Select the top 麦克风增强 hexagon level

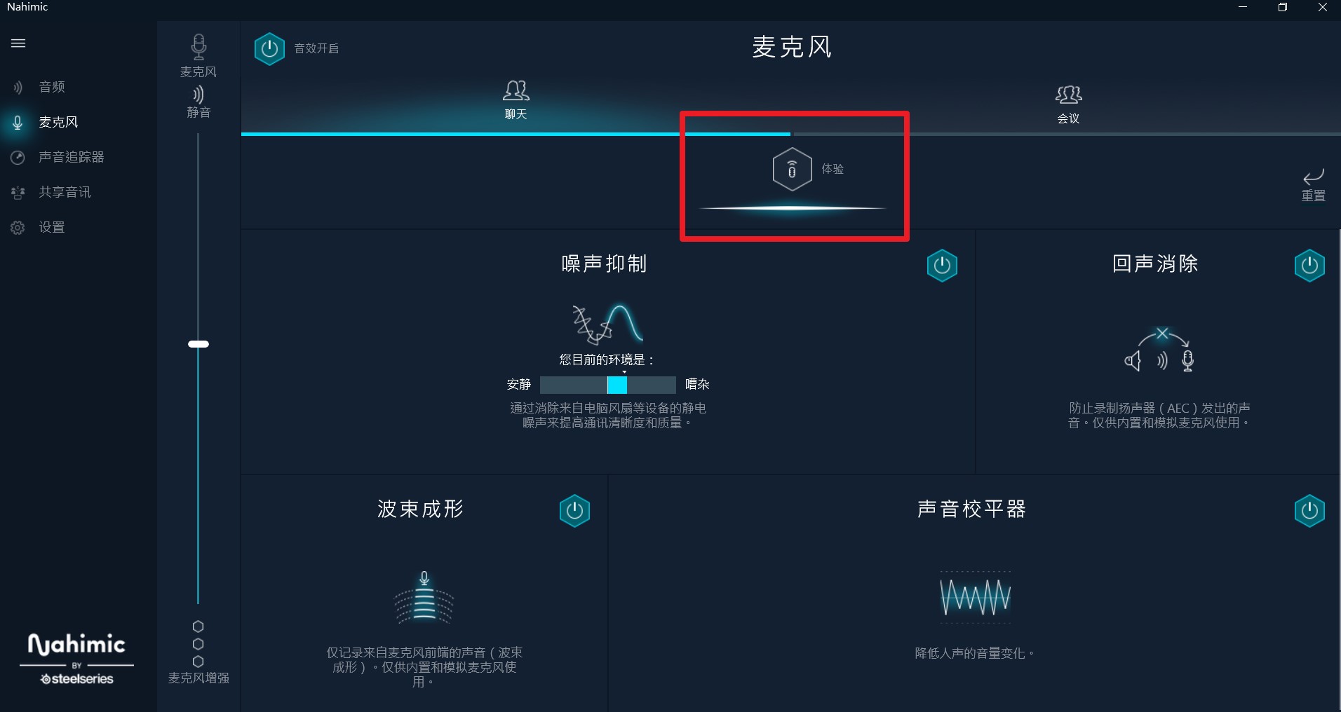tap(198, 627)
